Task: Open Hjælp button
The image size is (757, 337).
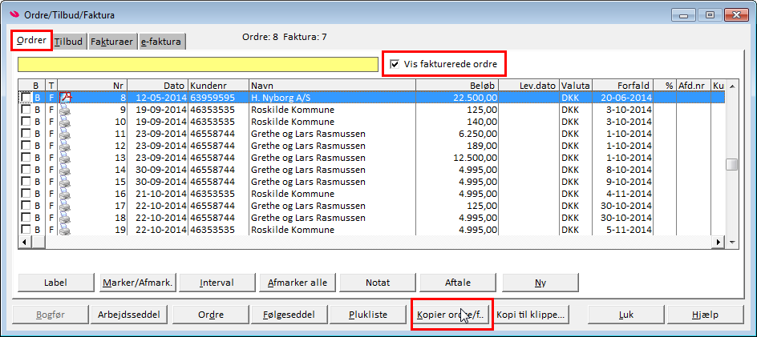Action: (706, 315)
